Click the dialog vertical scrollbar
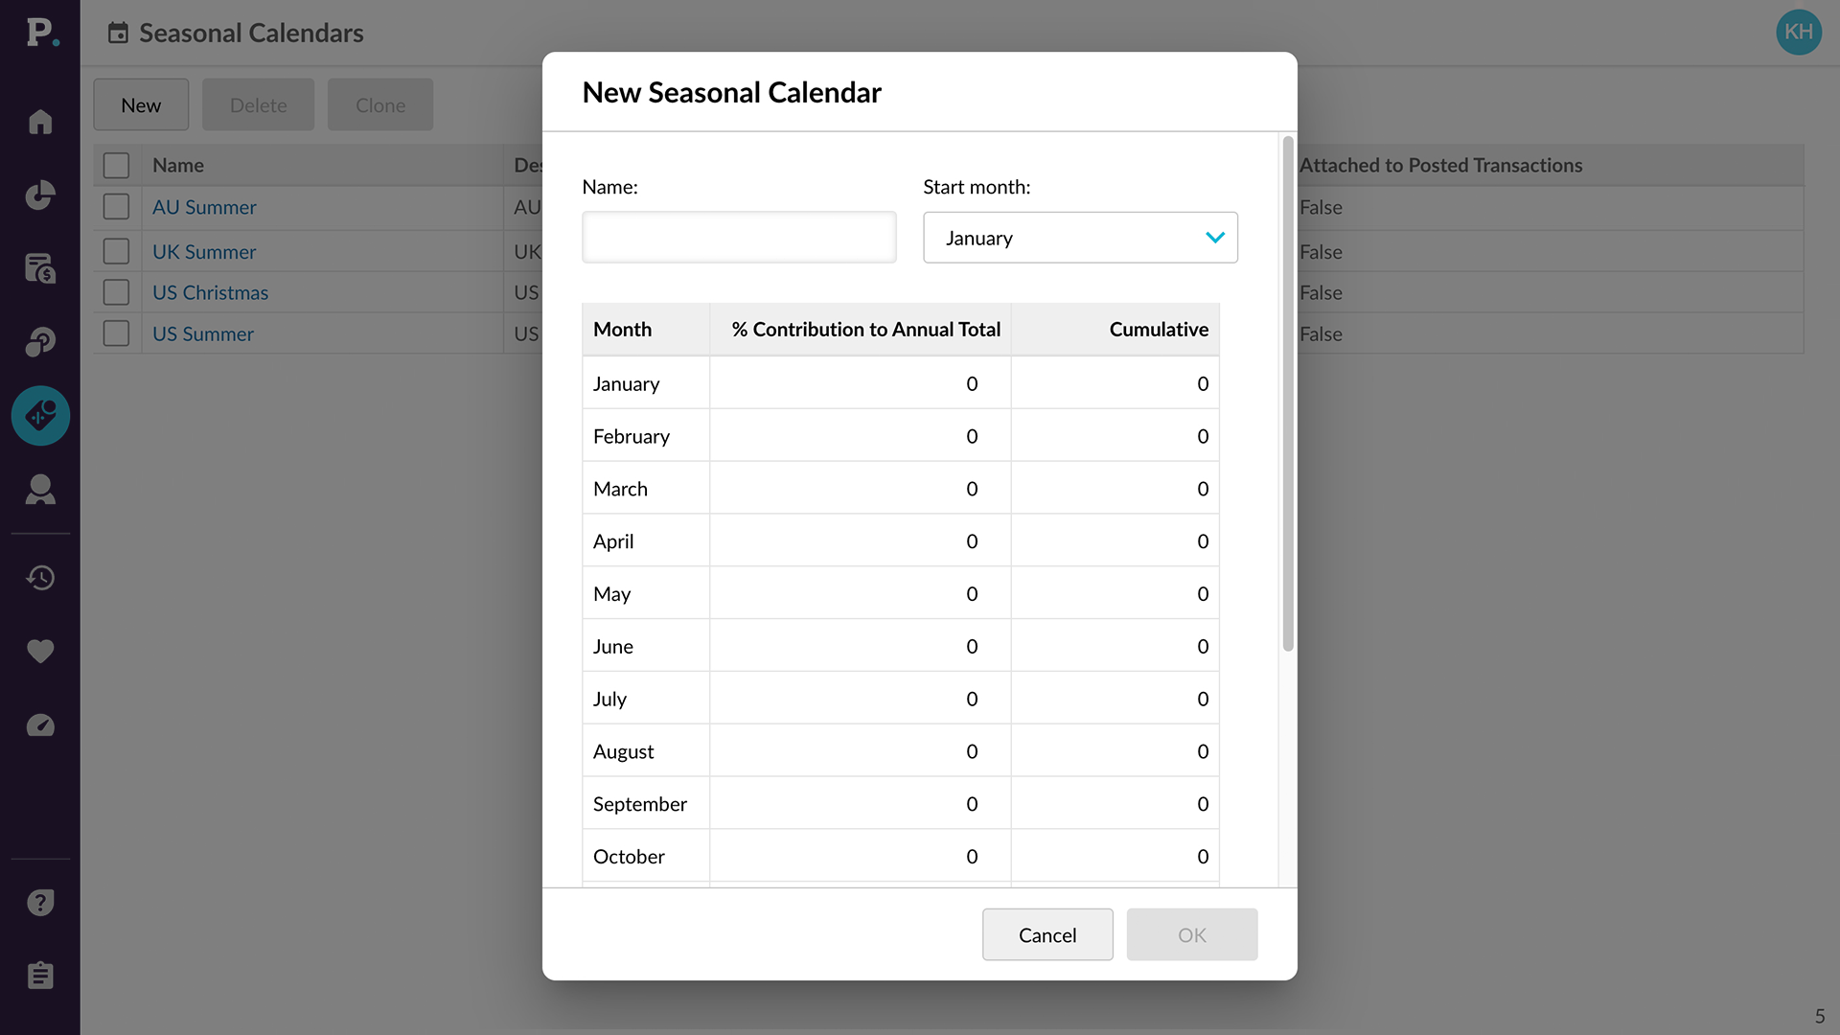This screenshot has height=1035, width=1840. pyautogui.click(x=1288, y=393)
